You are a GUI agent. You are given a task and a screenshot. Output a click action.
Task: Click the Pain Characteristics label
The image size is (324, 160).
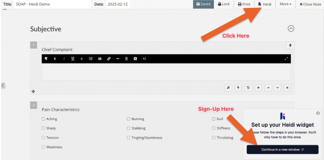tap(61, 110)
